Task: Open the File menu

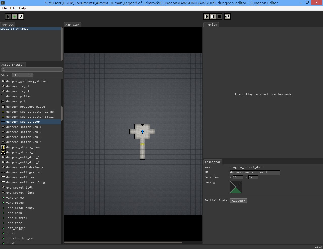Action: [4, 8]
